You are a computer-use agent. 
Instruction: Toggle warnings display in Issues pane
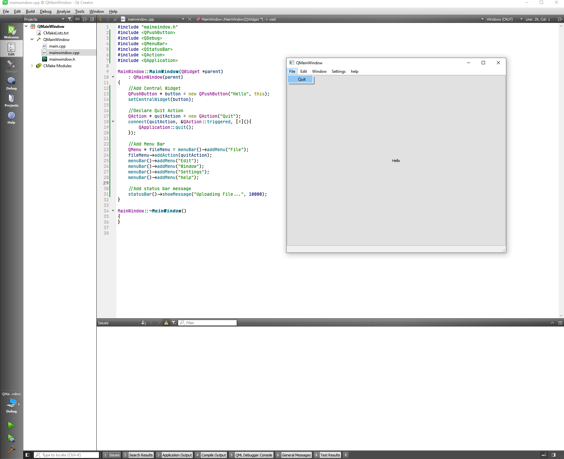click(x=166, y=323)
